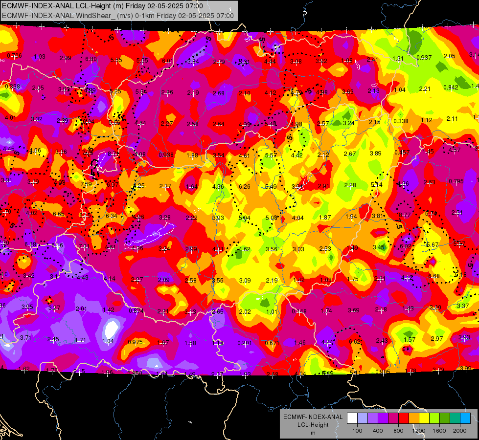
Task: Click the wind shear value 0.975
Action: 135,342
